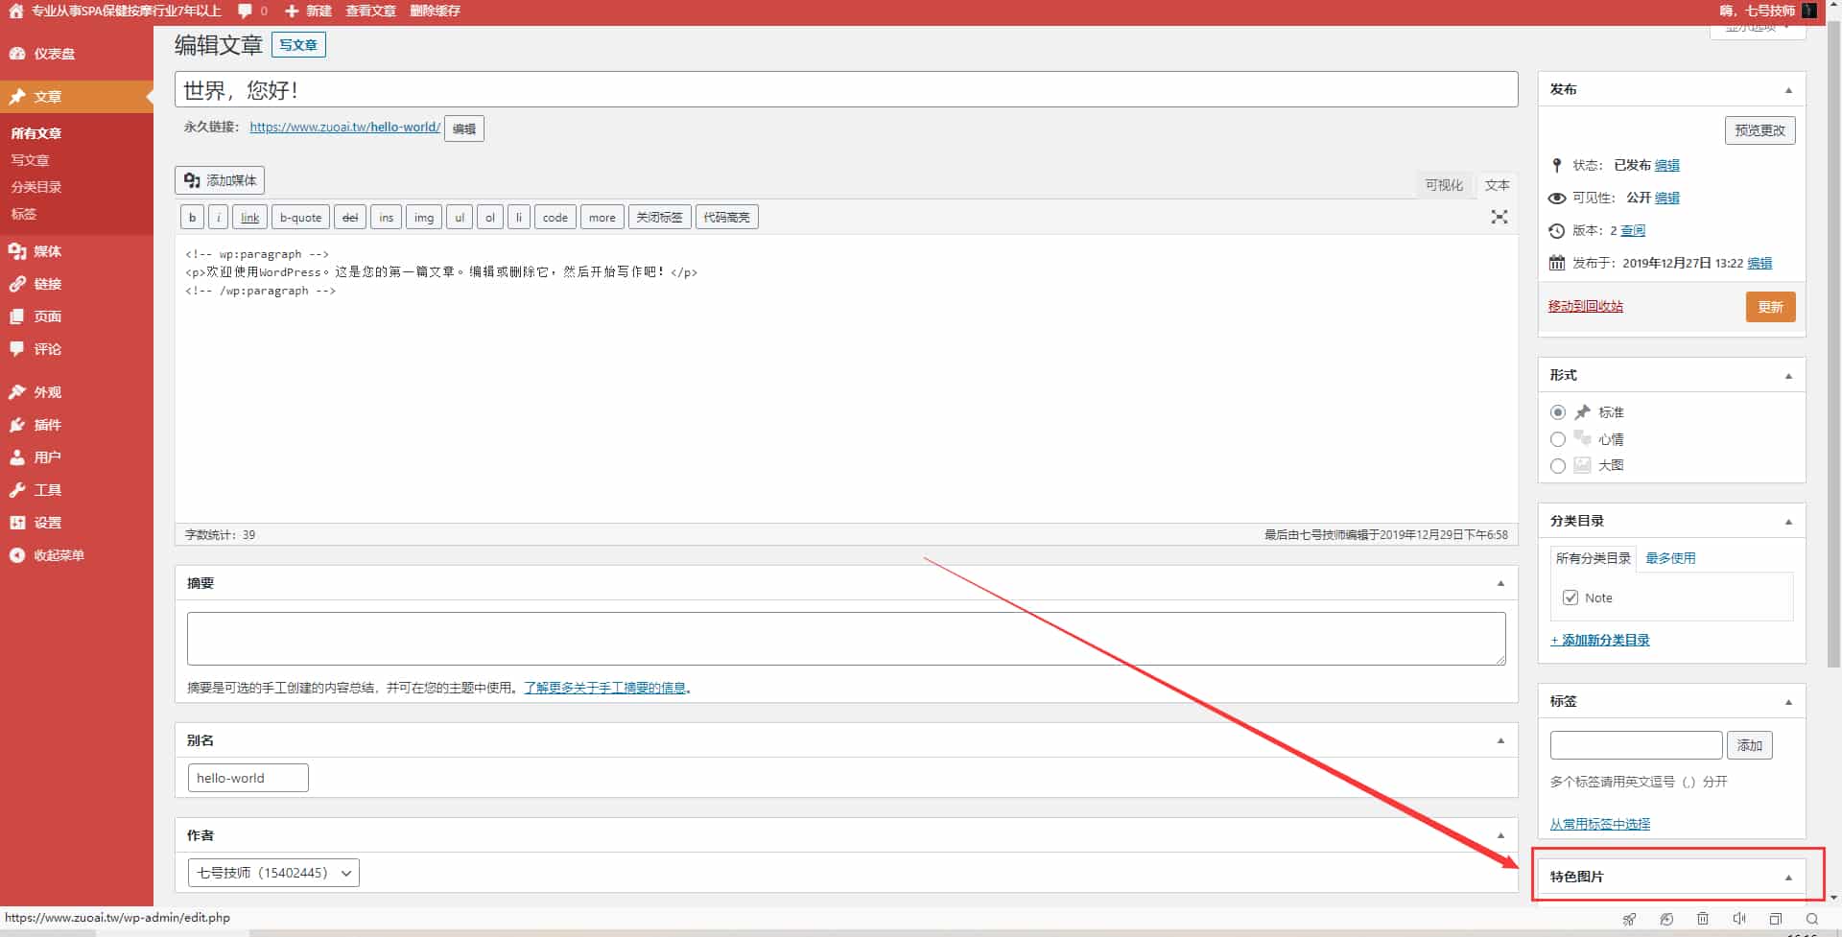Select the 大图 post format radio
Screen dimensions: 1842x937
click(1558, 466)
